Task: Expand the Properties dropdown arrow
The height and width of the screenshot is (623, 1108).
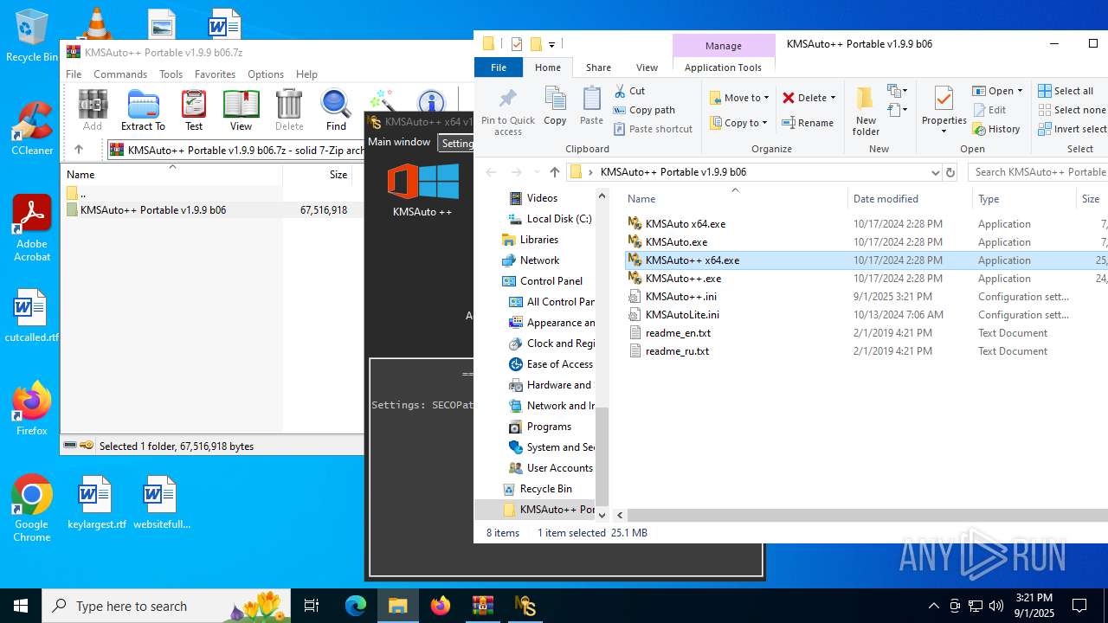Action: [x=944, y=132]
